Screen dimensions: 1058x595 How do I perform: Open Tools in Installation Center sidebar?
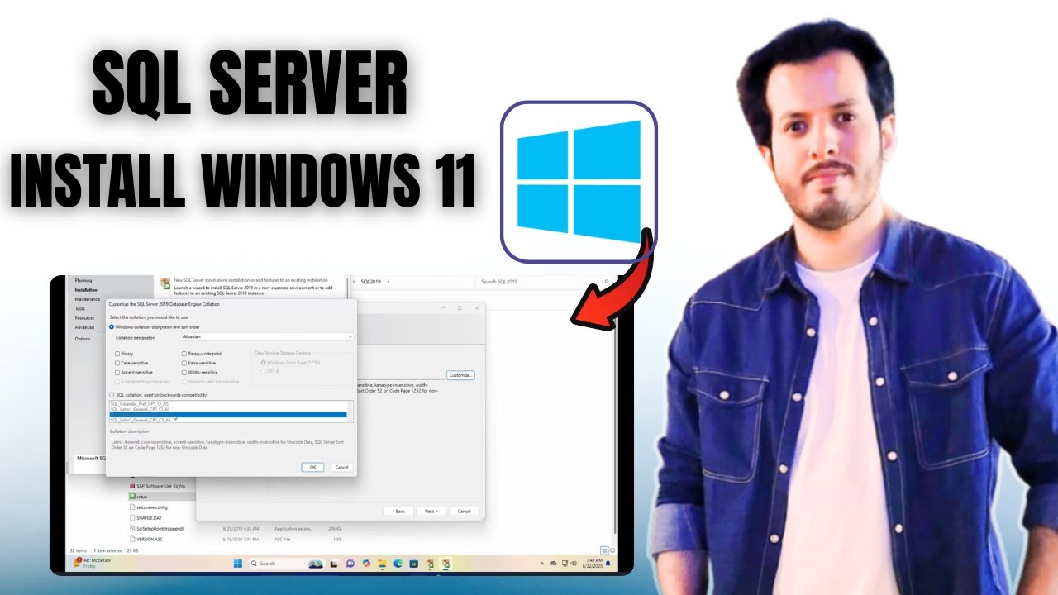point(80,308)
